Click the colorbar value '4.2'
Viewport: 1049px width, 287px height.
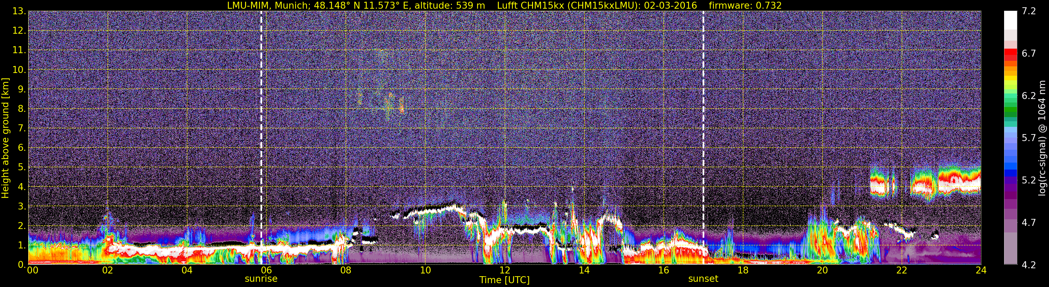pyautogui.click(x=1029, y=265)
